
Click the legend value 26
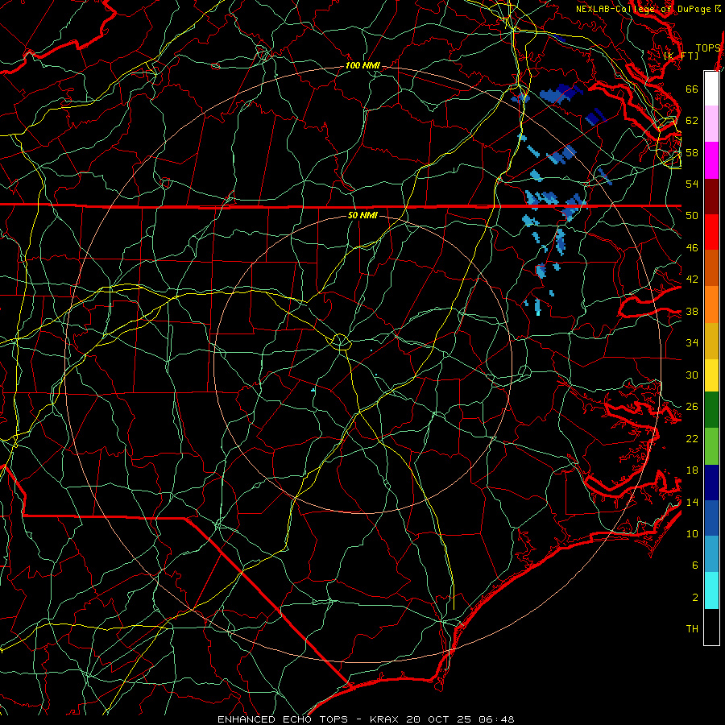692,407
